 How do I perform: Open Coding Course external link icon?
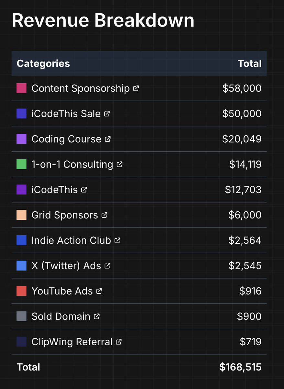coord(108,139)
